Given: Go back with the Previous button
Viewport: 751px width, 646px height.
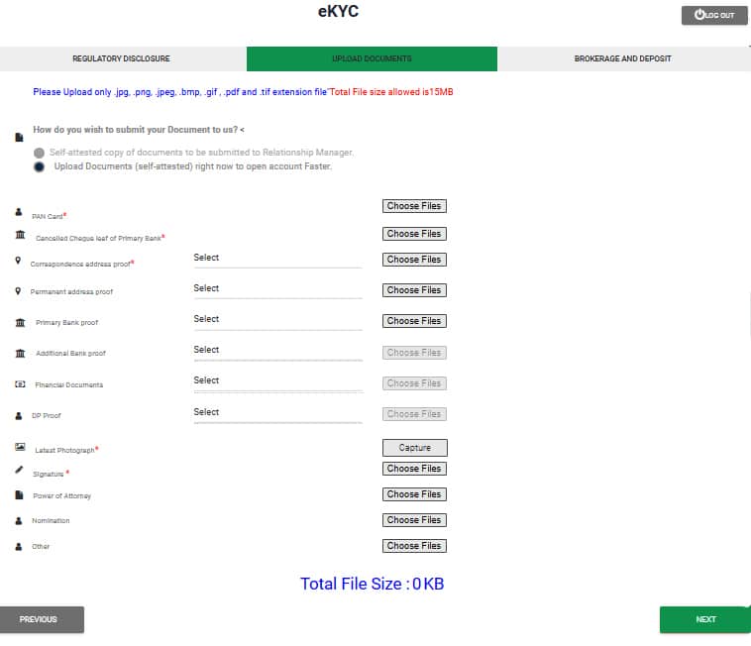Looking at the screenshot, I should [x=43, y=619].
